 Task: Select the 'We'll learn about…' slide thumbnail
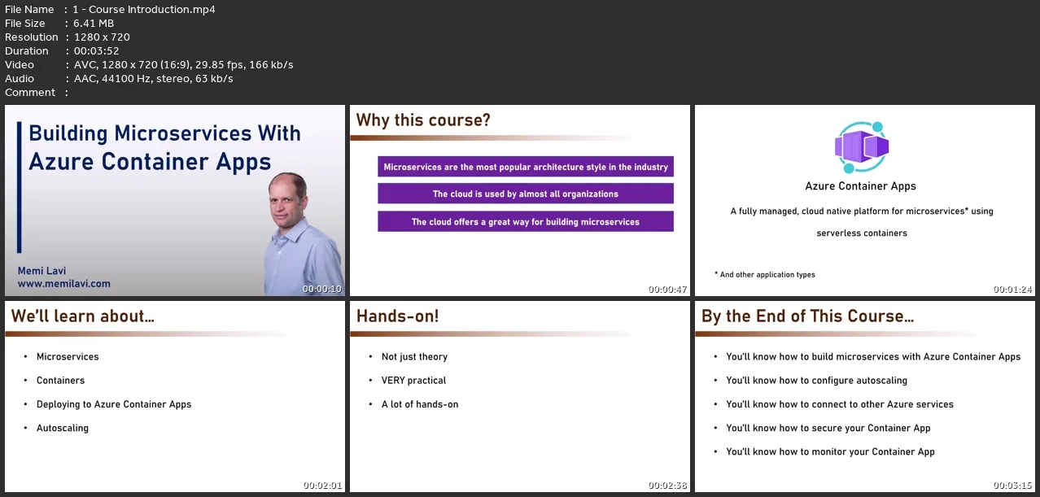[x=175, y=397]
